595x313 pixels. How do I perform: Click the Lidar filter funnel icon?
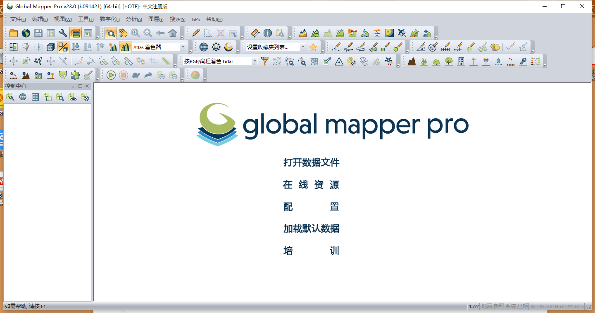[x=265, y=61]
